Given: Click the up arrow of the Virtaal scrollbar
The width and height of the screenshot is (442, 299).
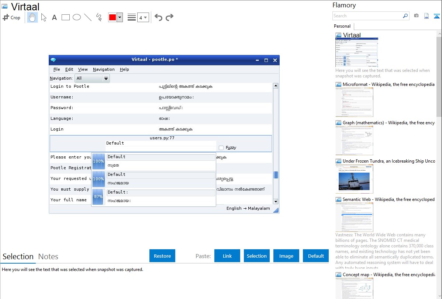Looking at the screenshot, I should (x=276, y=86).
